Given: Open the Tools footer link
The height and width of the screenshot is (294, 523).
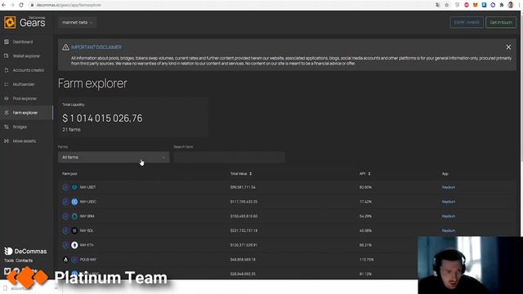Looking at the screenshot, I should coord(9,261).
